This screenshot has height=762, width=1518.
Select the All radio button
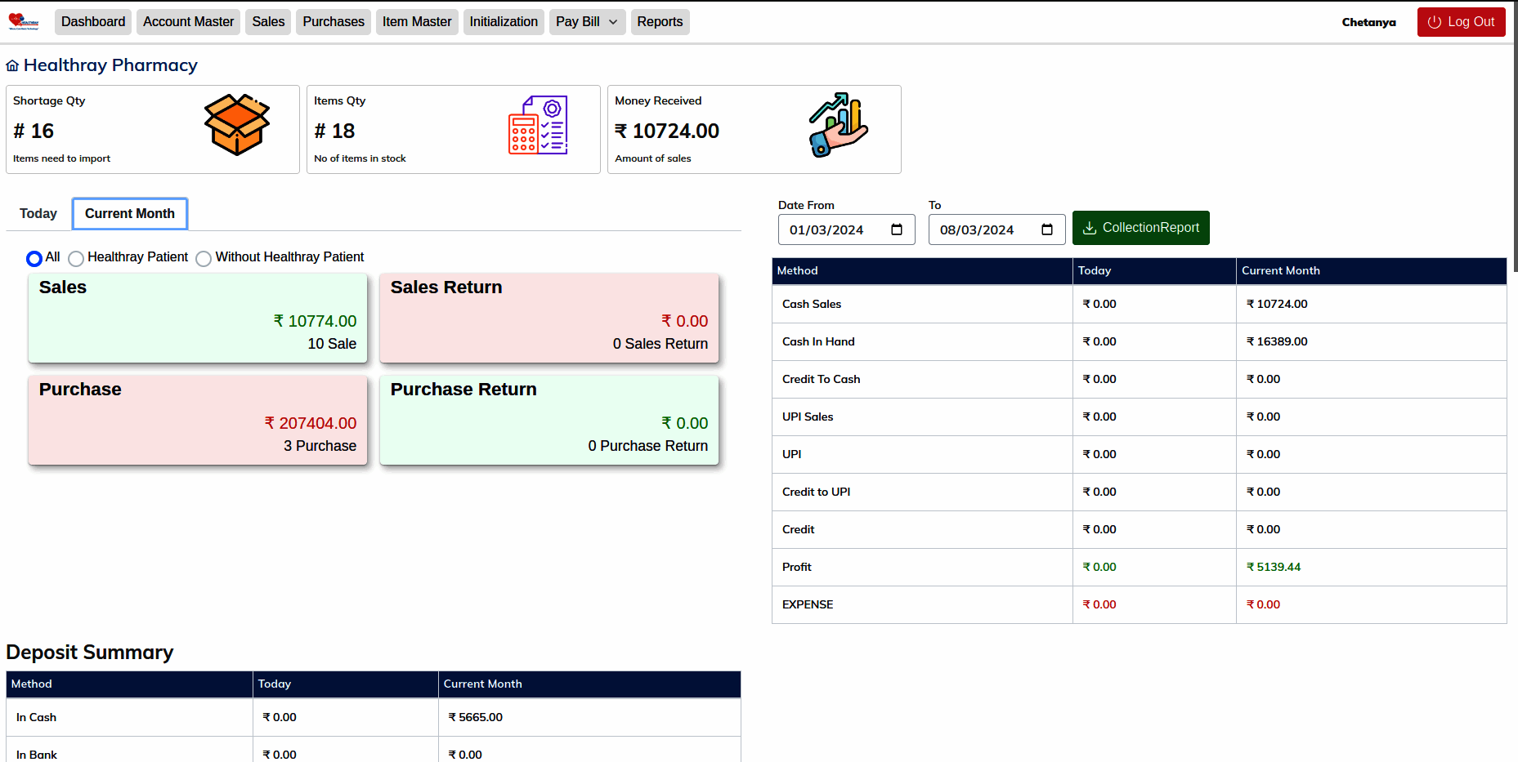coord(34,257)
